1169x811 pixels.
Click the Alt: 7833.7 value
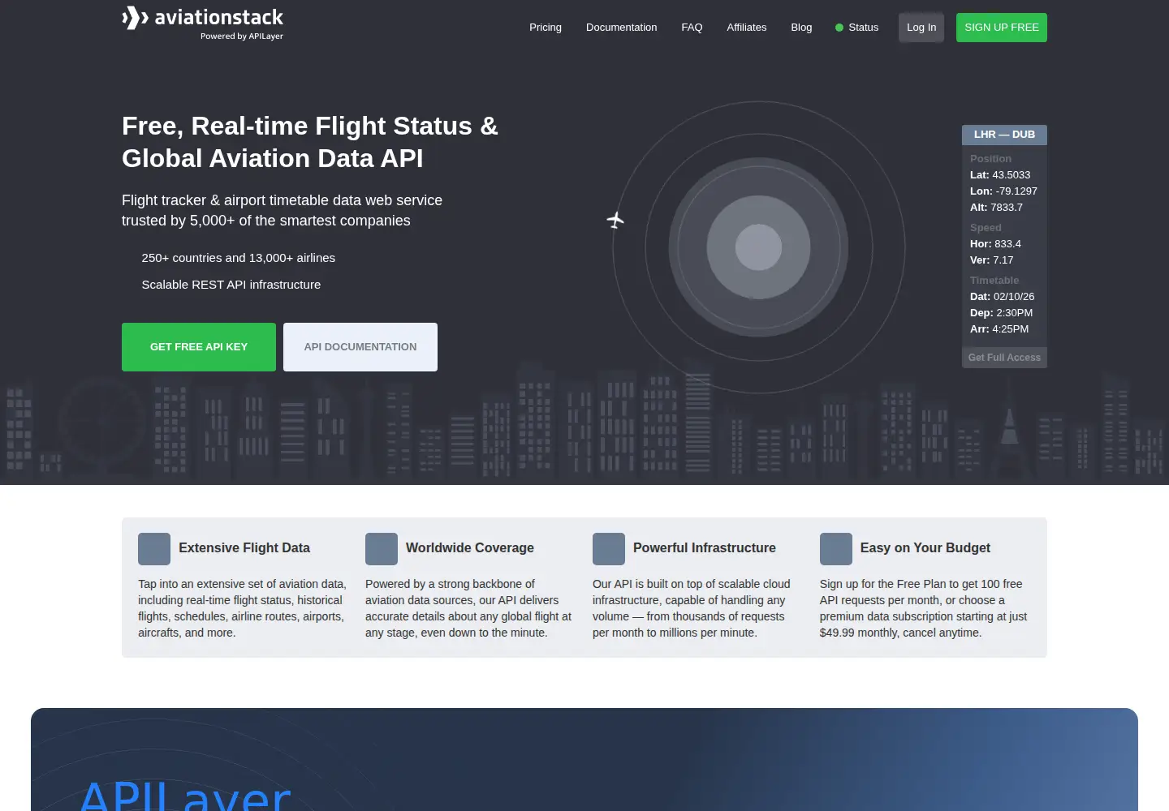[996, 208]
